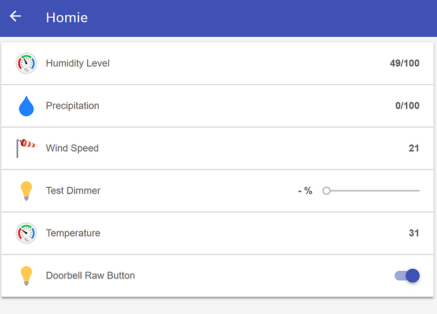
Task: Click the humidity value 49/100
Action: point(404,63)
